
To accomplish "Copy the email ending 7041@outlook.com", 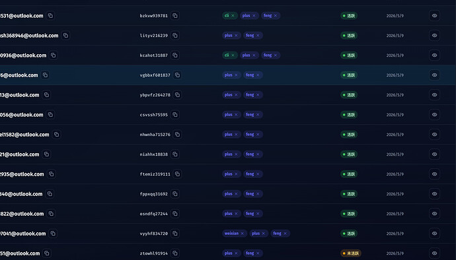I will pyautogui.click(x=53, y=233).
